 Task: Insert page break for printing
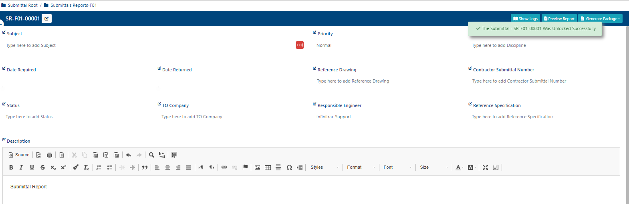click(x=300, y=168)
